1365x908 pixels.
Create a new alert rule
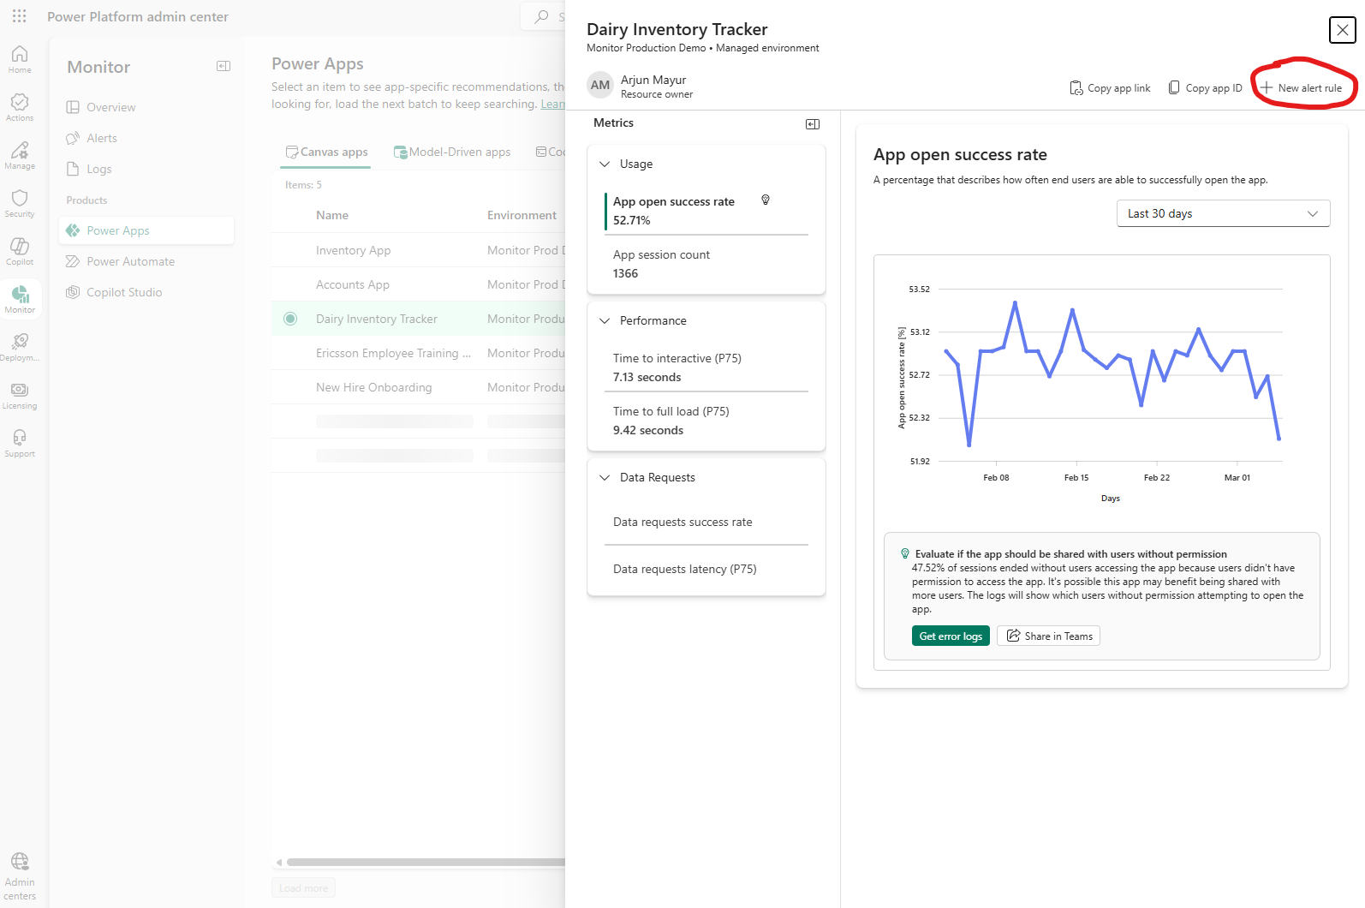pyautogui.click(x=1301, y=88)
